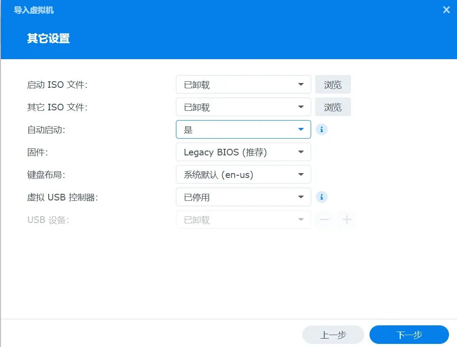Click the 虚拟 USB 控制器 label
This screenshot has height=347, width=457.
click(x=62, y=197)
